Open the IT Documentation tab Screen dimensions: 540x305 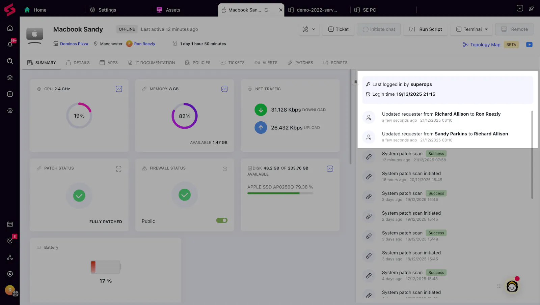[152, 63]
